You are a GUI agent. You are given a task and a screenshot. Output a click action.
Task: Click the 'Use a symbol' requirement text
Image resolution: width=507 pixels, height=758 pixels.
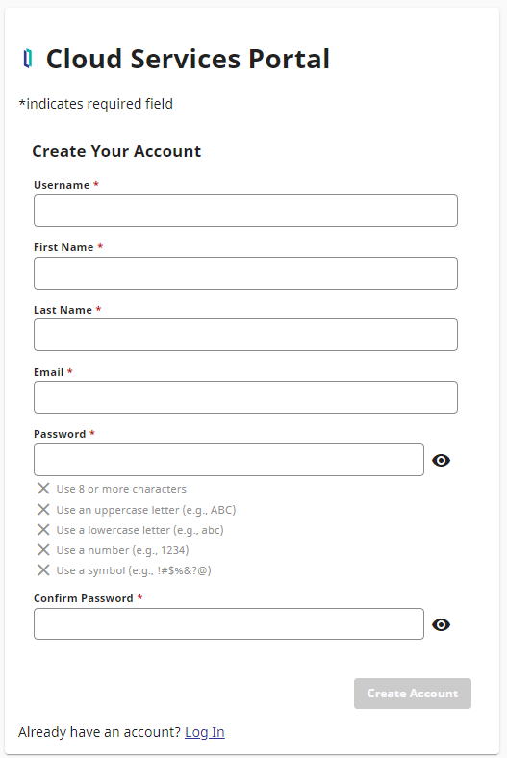coord(134,570)
